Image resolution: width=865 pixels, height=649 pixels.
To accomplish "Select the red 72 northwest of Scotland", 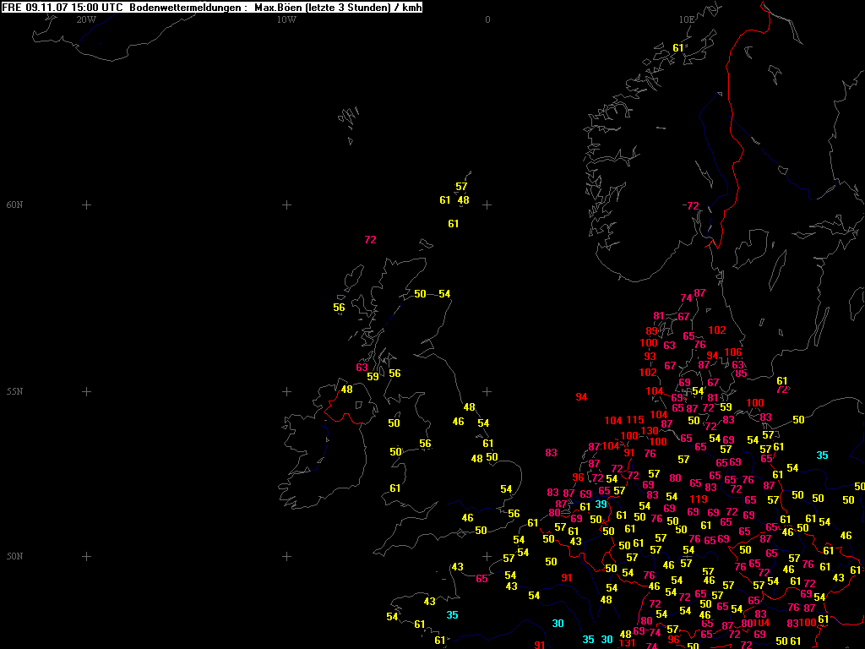I will pyautogui.click(x=370, y=240).
